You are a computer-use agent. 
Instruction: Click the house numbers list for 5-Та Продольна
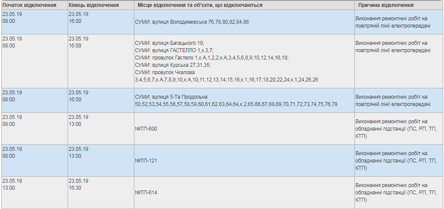[x=236, y=104]
